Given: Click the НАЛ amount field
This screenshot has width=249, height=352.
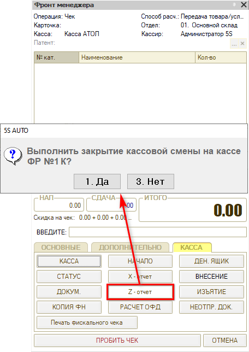Looking at the screenshot, I should pyautogui.click(x=59, y=205).
